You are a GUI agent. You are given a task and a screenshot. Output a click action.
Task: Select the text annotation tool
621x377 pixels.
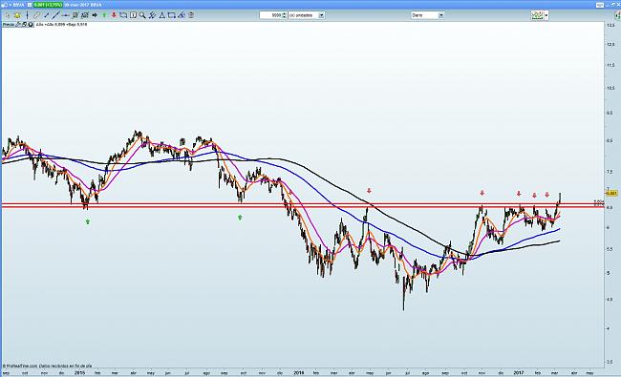click(133, 15)
